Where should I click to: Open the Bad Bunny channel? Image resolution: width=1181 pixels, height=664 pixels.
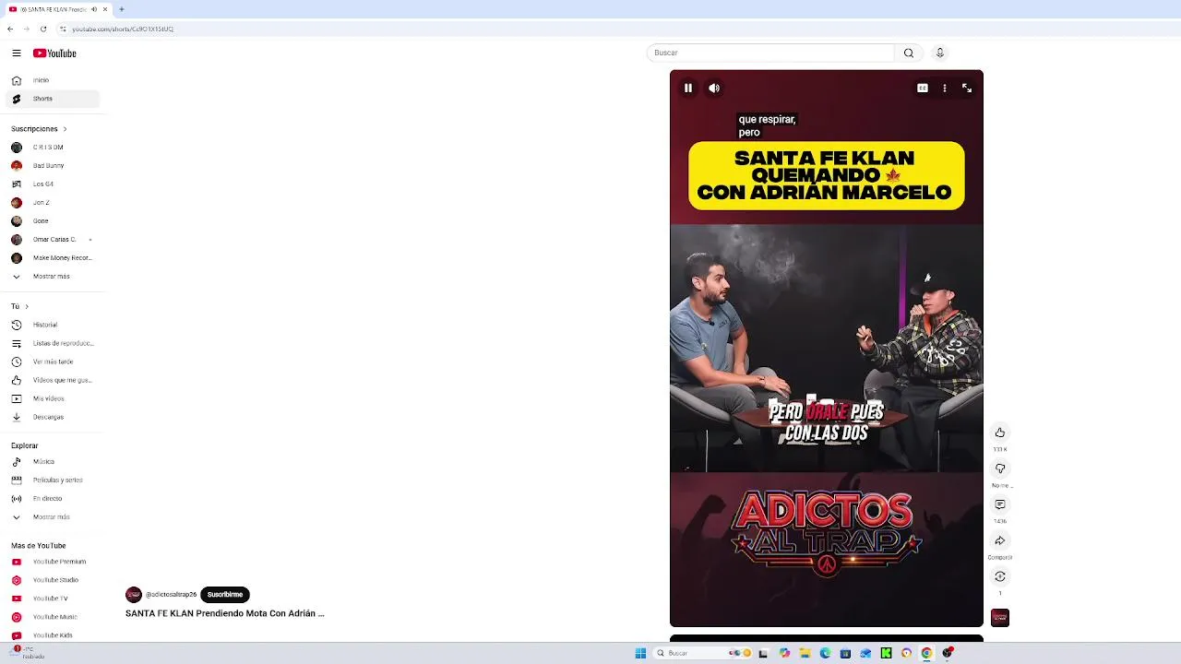tap(54, 166)
